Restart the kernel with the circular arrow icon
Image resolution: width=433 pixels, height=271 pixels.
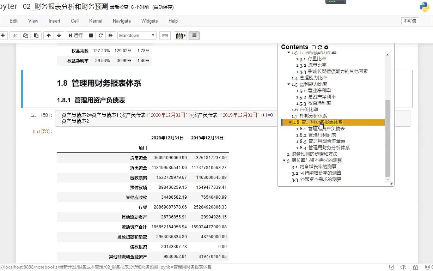(100, 35)
